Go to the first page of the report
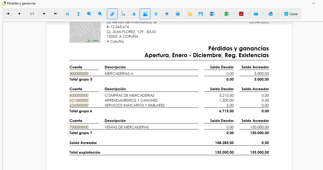The height and width of the screenshot is (170, 323). 8,14
